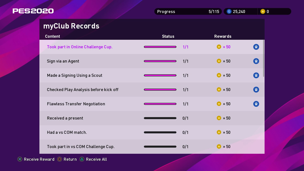Select the Received a present record
The height and width of the screenshot is (171, 304).
point(65,118)
